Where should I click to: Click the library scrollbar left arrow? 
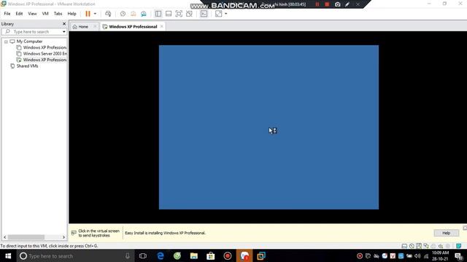pyautogui.click(x=4, y=237)
